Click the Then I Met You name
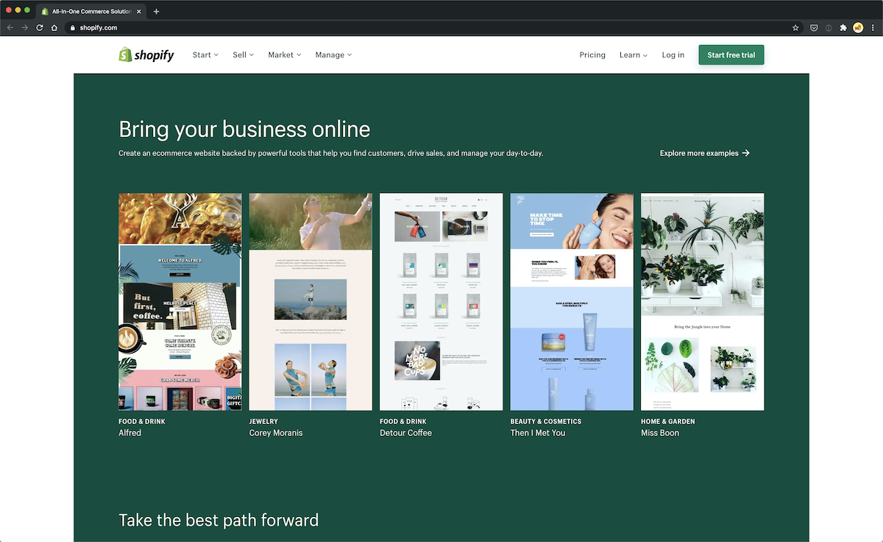The height and width of the screenshot is (542, 883). click(x=538, y=433)
